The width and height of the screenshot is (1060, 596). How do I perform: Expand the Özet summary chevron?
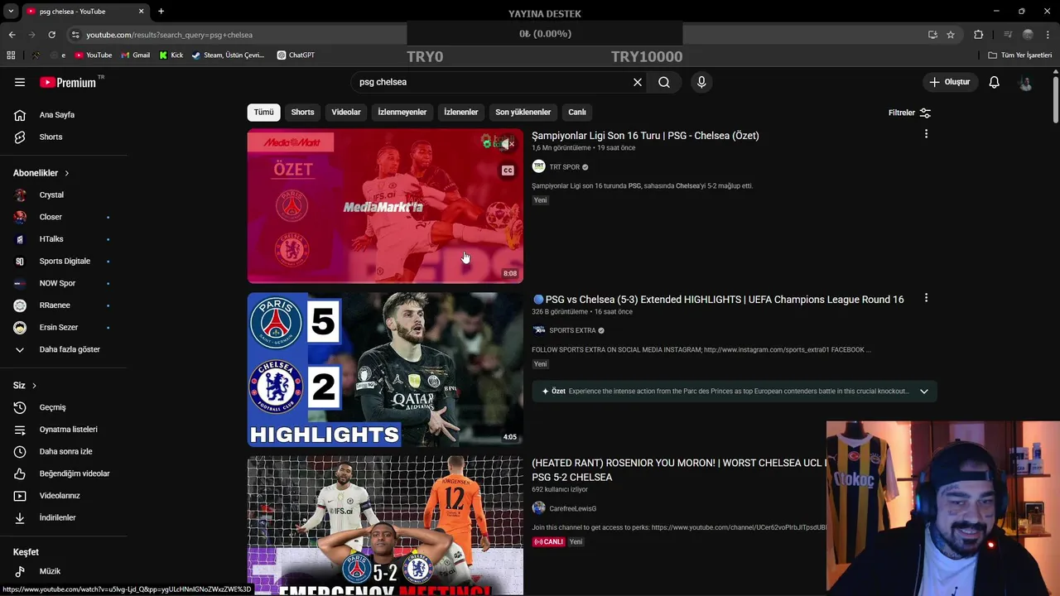pyautogui.click(x=924, y=392)
